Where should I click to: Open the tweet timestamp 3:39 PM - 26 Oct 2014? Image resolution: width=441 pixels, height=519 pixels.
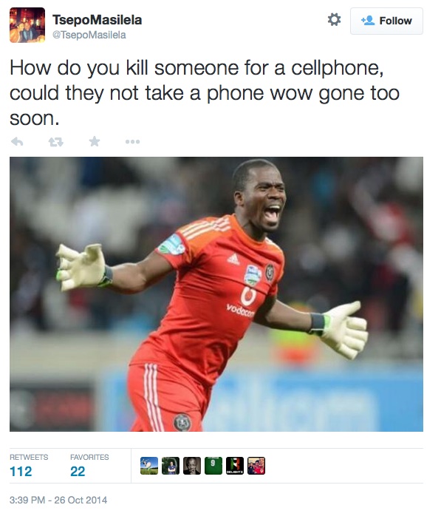[58, 500]
